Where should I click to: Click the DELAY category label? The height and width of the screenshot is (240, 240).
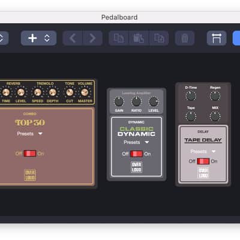click(x=203, y=131)
